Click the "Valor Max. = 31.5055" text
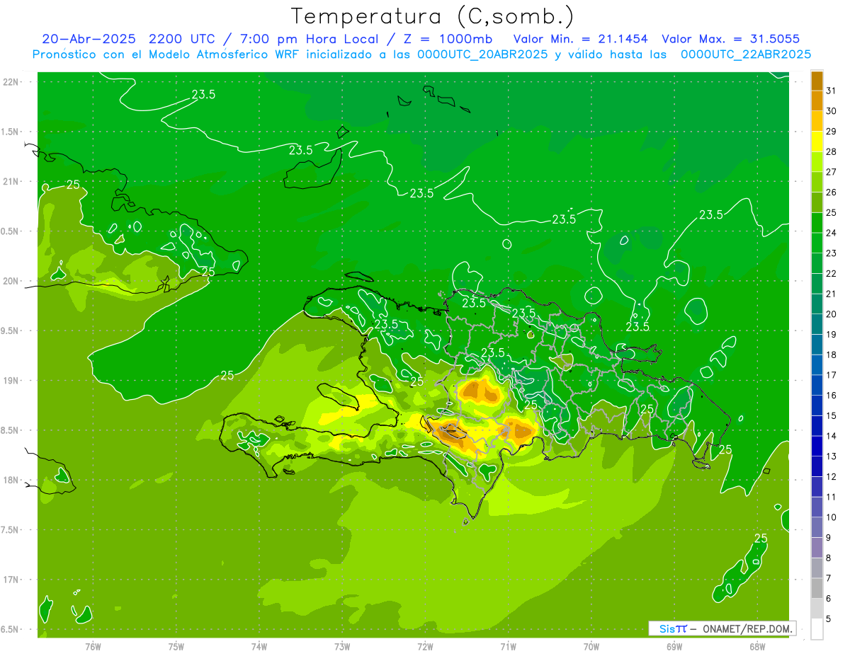Screen dimensions: 850x656 731,39
